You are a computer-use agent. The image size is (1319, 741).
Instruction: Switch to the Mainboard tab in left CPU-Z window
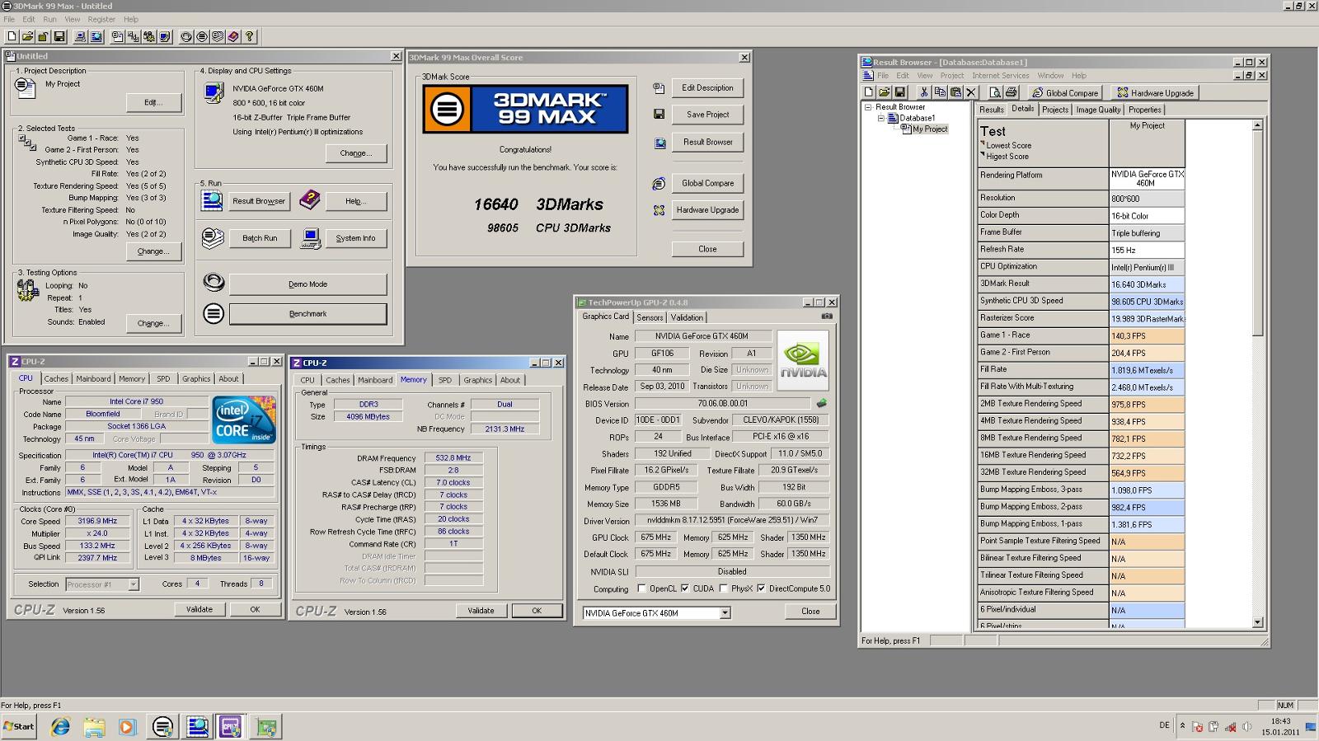pyautogui.click(x=93, y=379)
